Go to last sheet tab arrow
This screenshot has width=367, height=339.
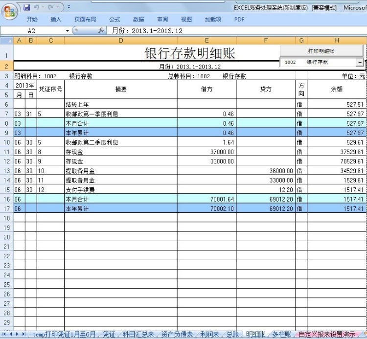point(24,334)
